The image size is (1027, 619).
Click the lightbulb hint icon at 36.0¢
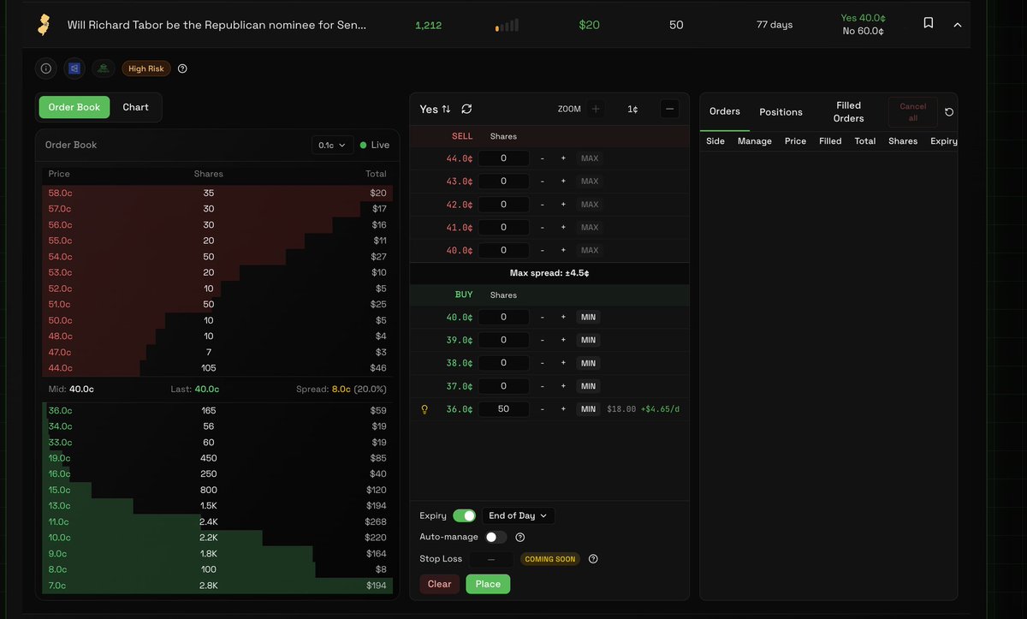(424, 409)
